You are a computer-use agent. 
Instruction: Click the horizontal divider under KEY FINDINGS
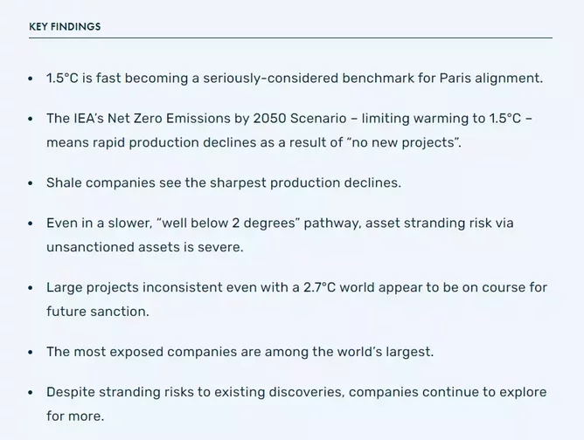tap(290, 38)
